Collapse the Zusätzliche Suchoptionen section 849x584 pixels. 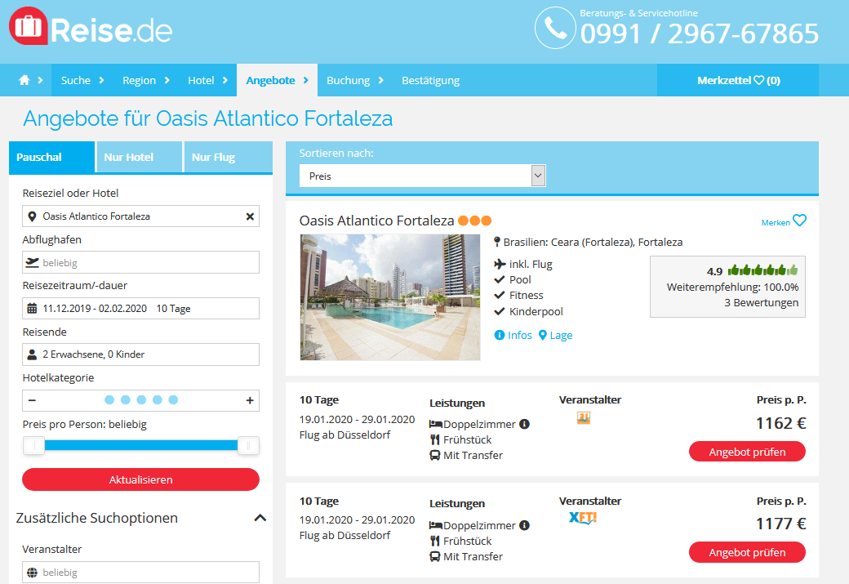click(260, 518)
